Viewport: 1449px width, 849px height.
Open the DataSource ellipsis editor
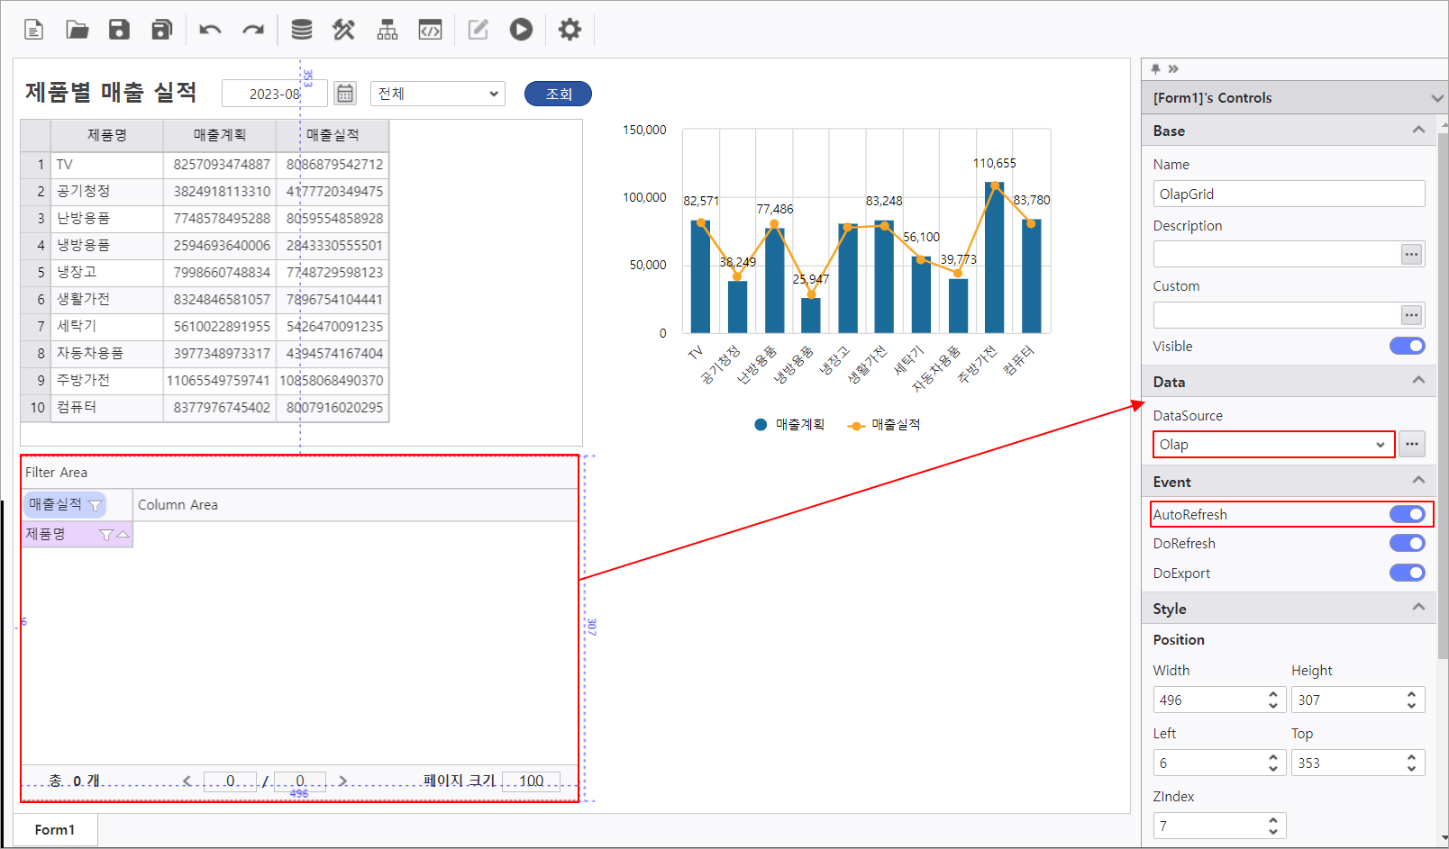point(1412,444)
